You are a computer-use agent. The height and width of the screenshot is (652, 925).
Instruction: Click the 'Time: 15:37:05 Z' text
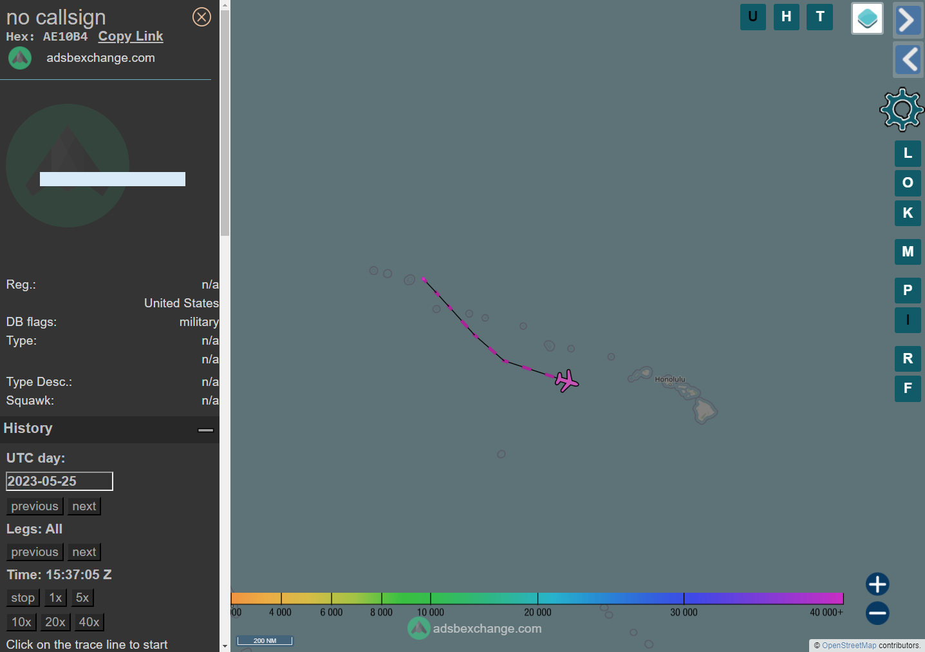coord(59,575)
